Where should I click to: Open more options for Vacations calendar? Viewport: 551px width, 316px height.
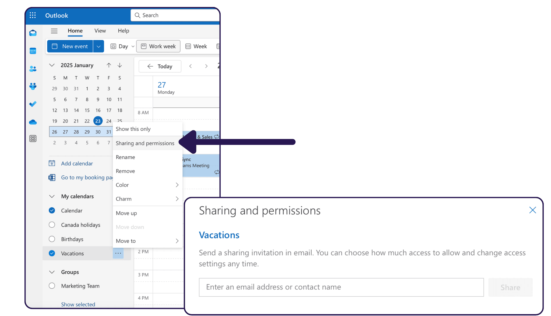click(x=118, y=253)
